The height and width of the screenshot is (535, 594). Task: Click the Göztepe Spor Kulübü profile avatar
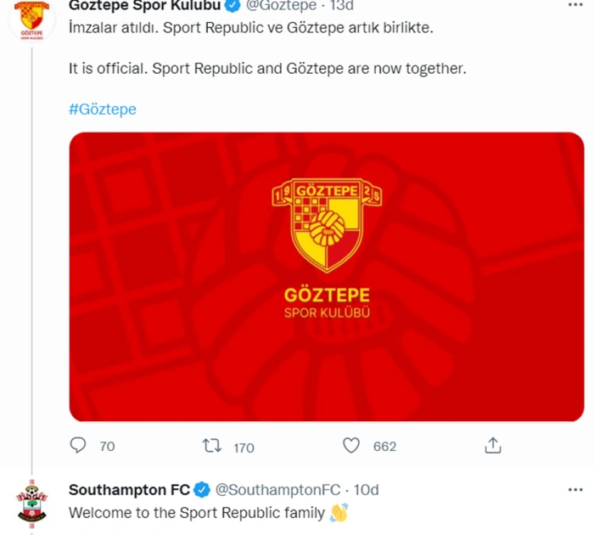click(x=32, y=21)
